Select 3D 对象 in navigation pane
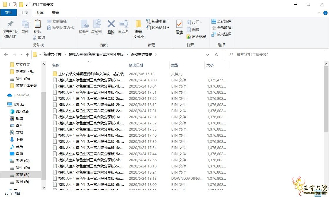Image resolution: width=329 pixels, height=197 pixels. click(19, 112)
